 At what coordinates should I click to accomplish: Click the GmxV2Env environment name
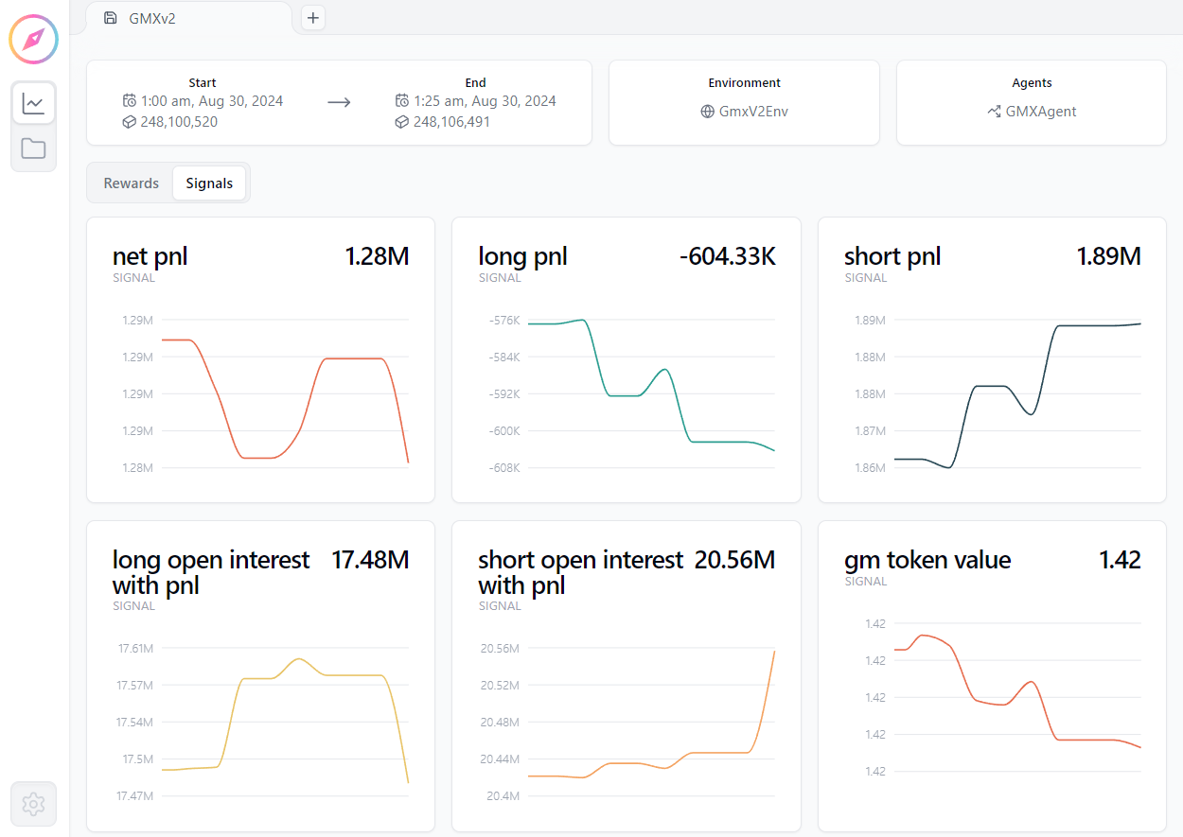click(753, 112)
